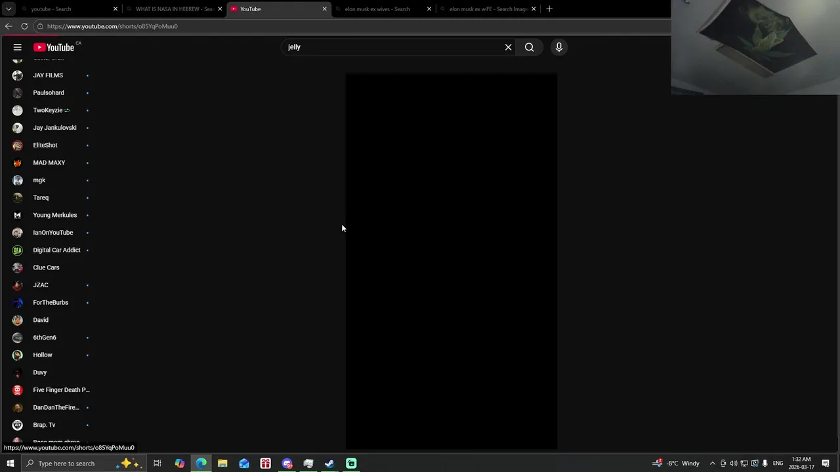This screenshot has width=840, height=472.
Task: Open the clock showing 1:32 AM
Action: tap(802, 463)
